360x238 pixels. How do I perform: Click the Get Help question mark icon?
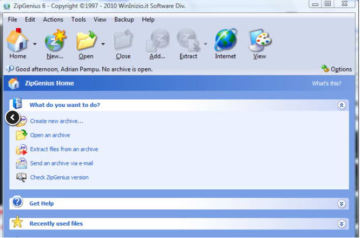click(x=17, y=202)
